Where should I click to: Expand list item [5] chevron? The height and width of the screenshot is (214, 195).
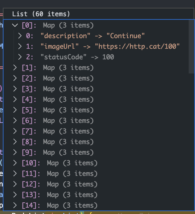[x=15, y=110]
